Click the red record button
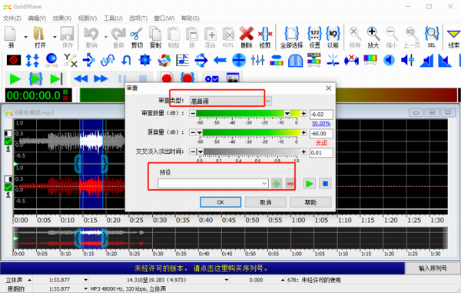Viewport: 461px width, 293px height. tap(167, 78)
